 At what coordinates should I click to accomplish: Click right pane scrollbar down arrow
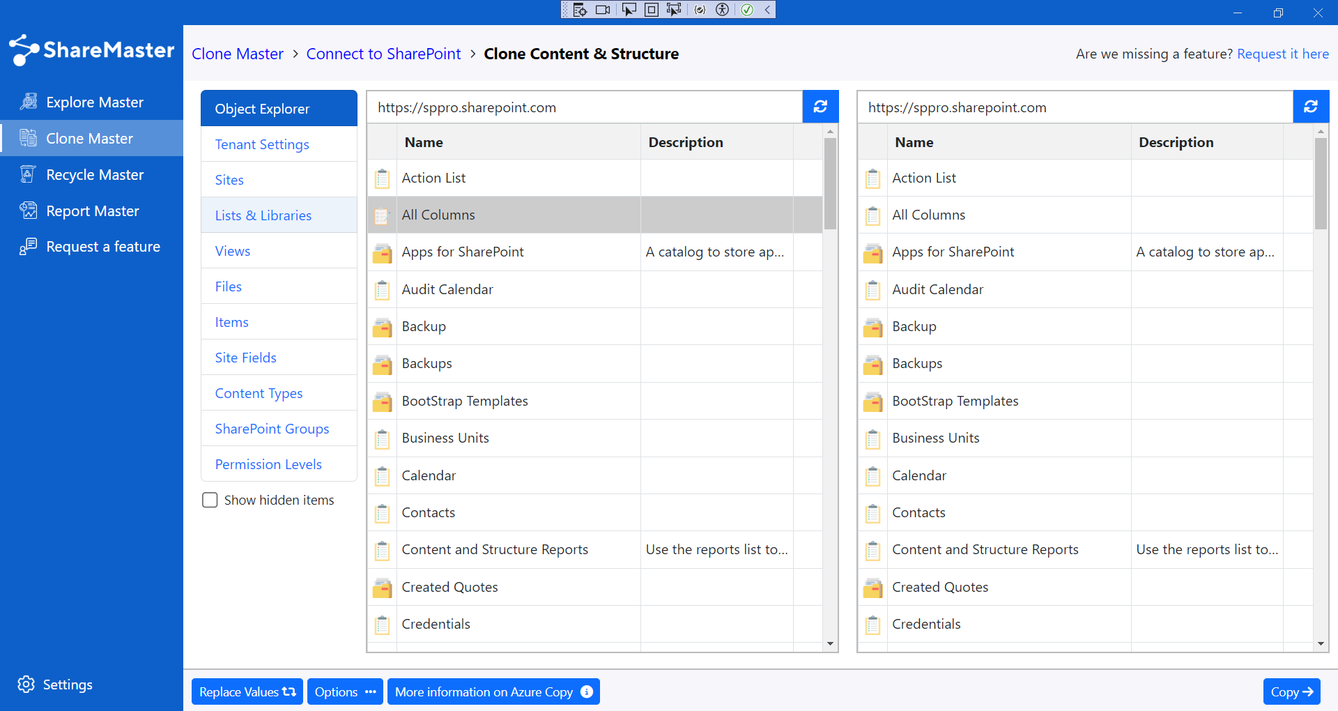coord(1321,644)
